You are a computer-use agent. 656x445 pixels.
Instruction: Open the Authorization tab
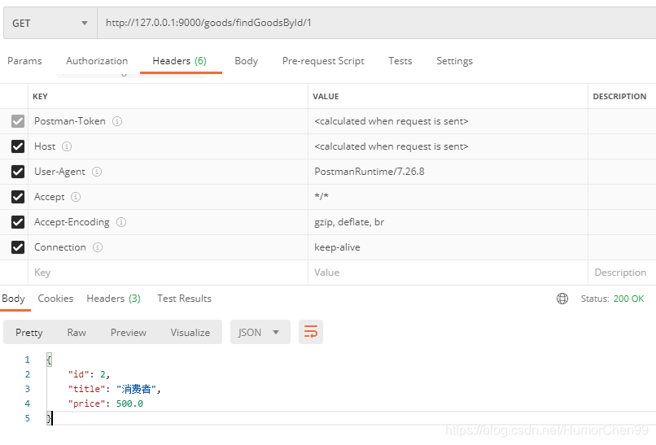(x=97, y=61)
